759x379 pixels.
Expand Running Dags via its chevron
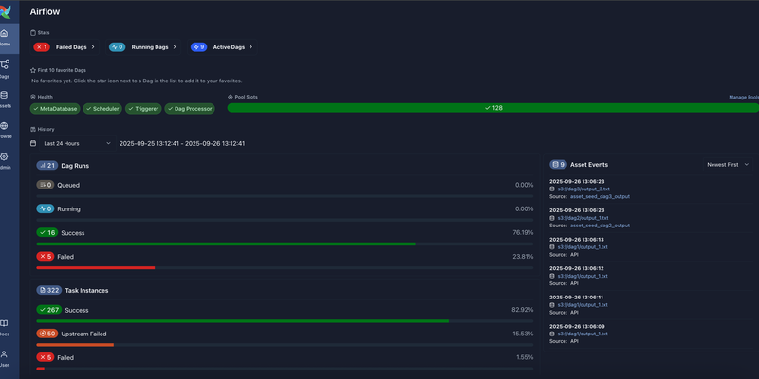click(x=175, y=47)
